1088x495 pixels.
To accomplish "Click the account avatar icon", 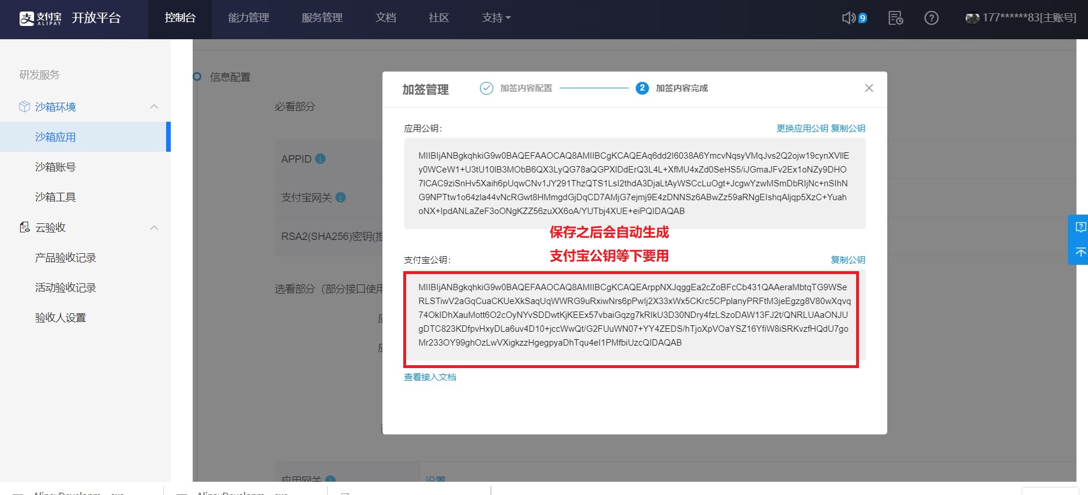I will pyautogui.click(x=973, y=18).
